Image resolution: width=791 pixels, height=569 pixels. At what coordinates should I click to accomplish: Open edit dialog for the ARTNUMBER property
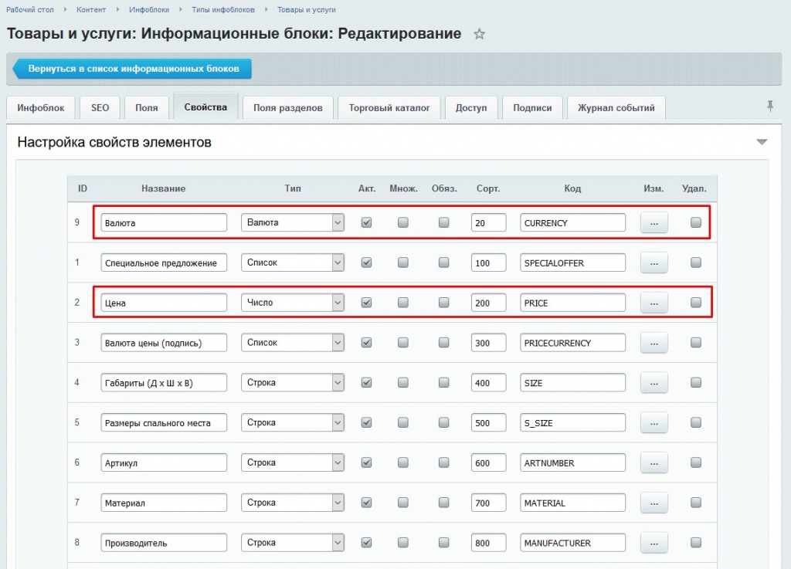tap(654, 462)
